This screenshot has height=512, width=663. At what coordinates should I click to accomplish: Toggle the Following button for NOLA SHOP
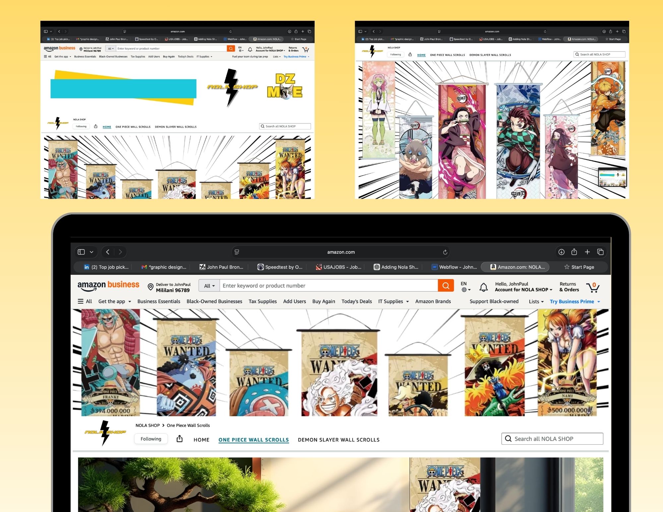[151, 439]
